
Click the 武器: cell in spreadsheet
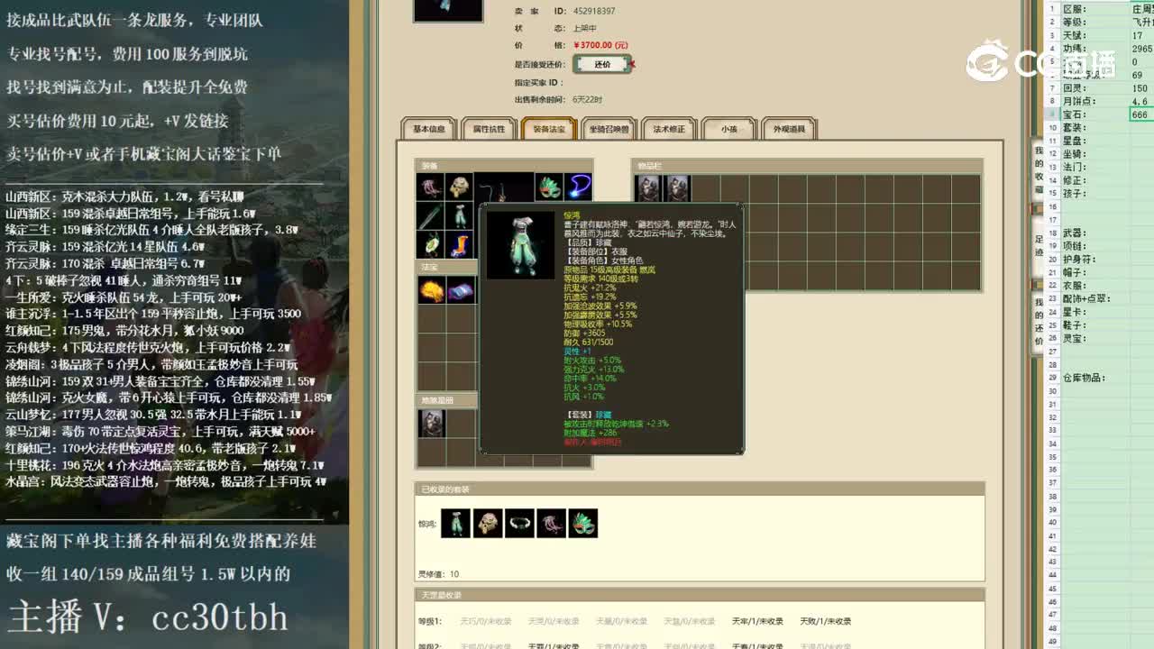1094,233
